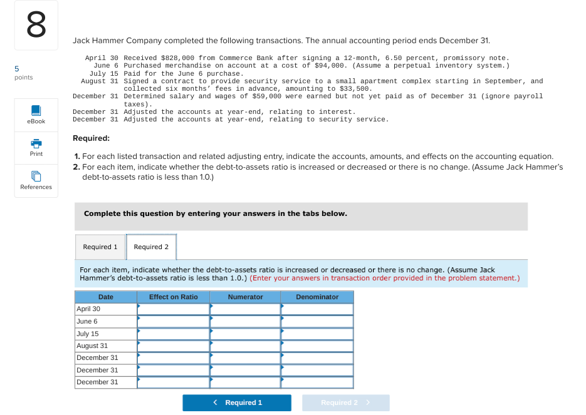Go back with blue Required 1 button
Viewport: 586px width, 415px height.
(x=237, y=402)
